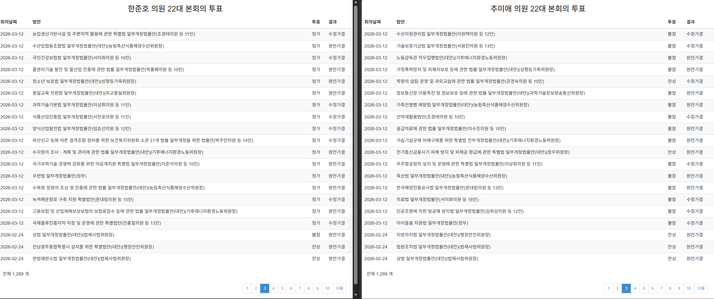This screenshot has width=714, height=299.
Task: Go to page 1 in 추미애 pagination
Action: [609, 288]
